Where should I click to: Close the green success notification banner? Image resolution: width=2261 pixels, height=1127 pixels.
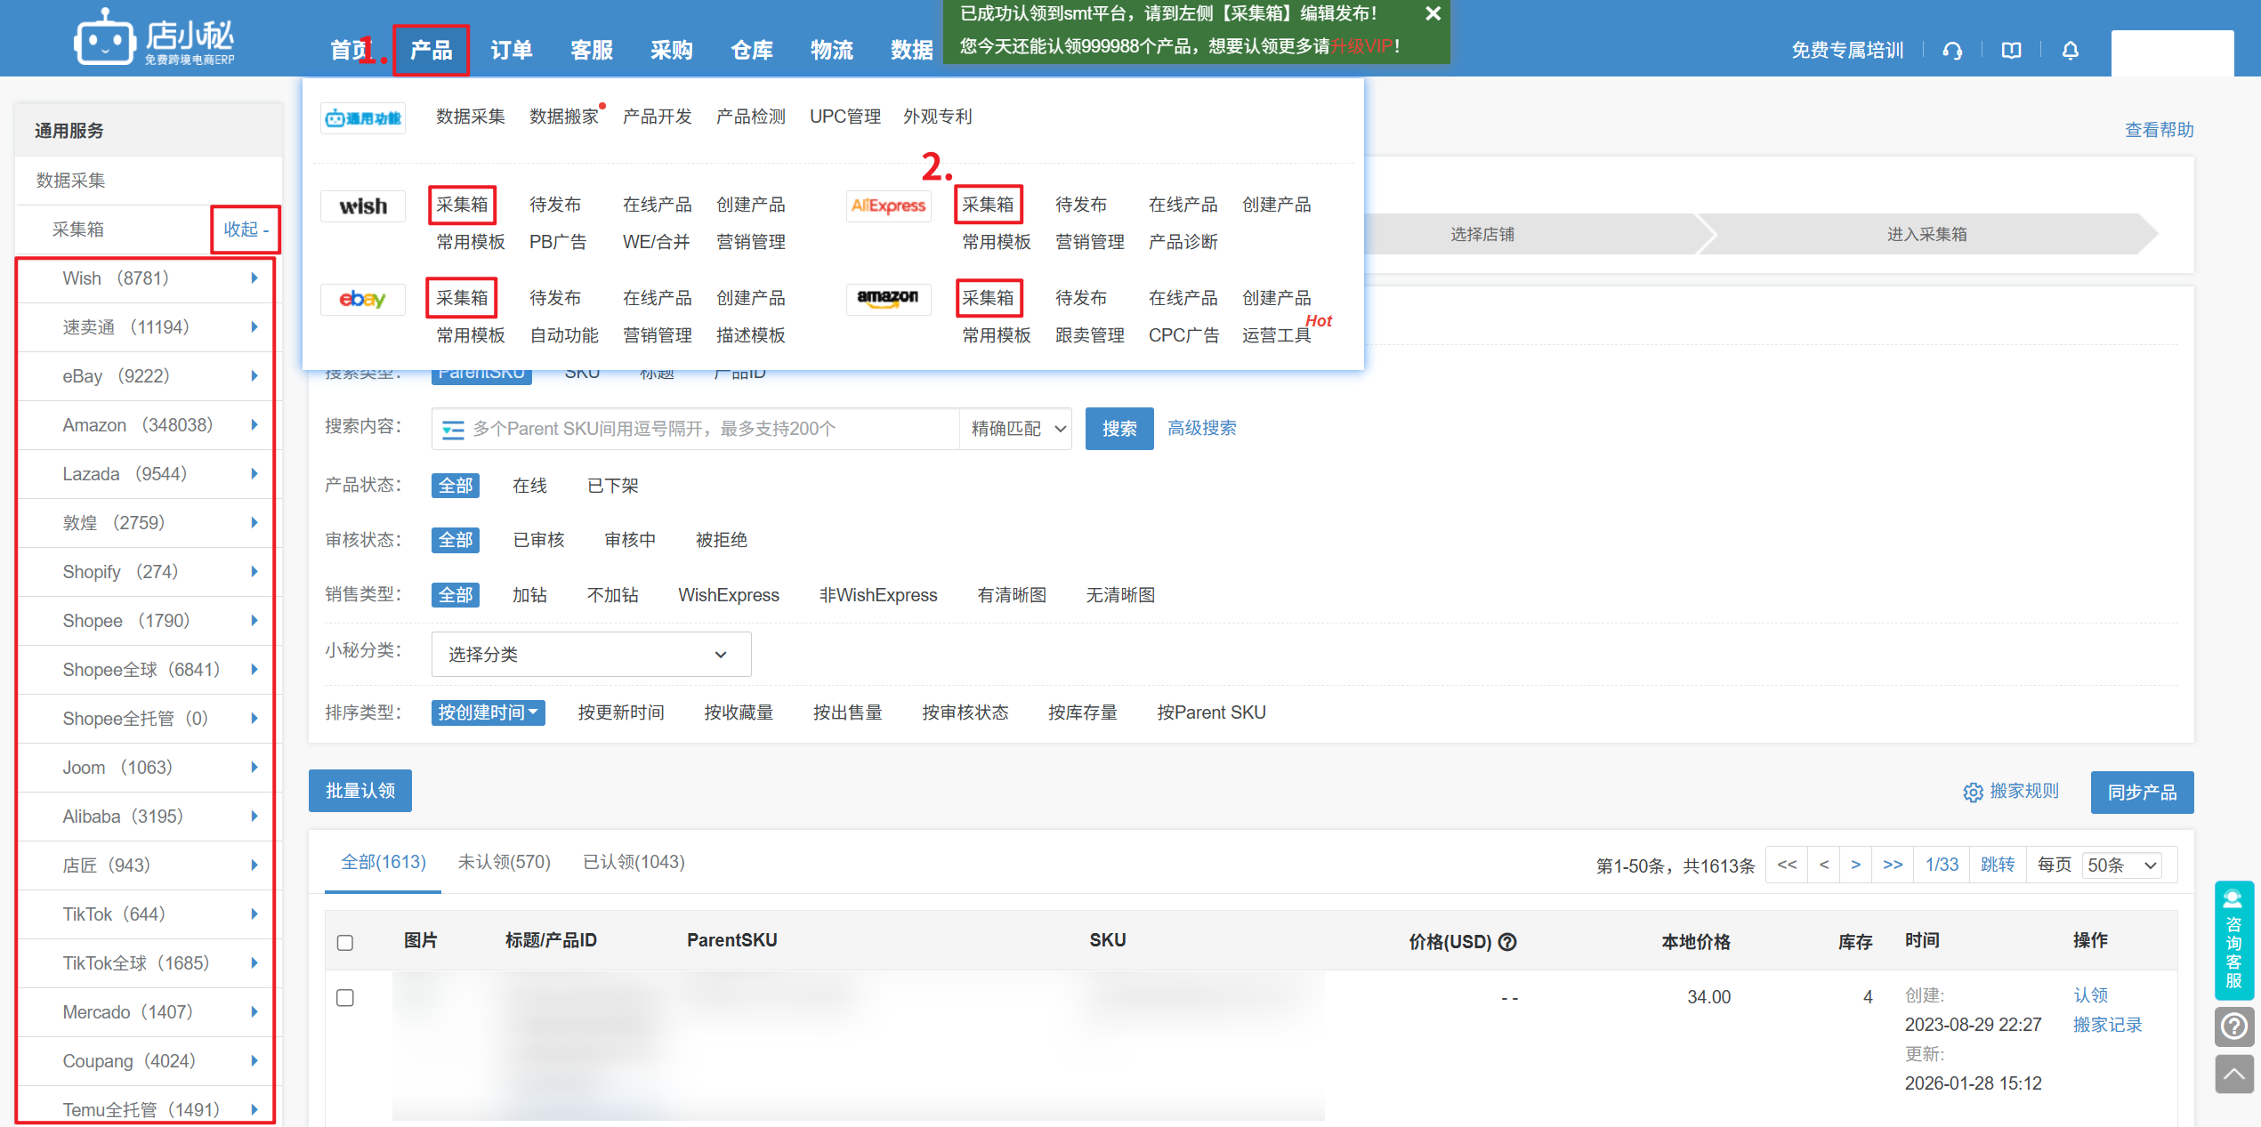pos(1433,13)
